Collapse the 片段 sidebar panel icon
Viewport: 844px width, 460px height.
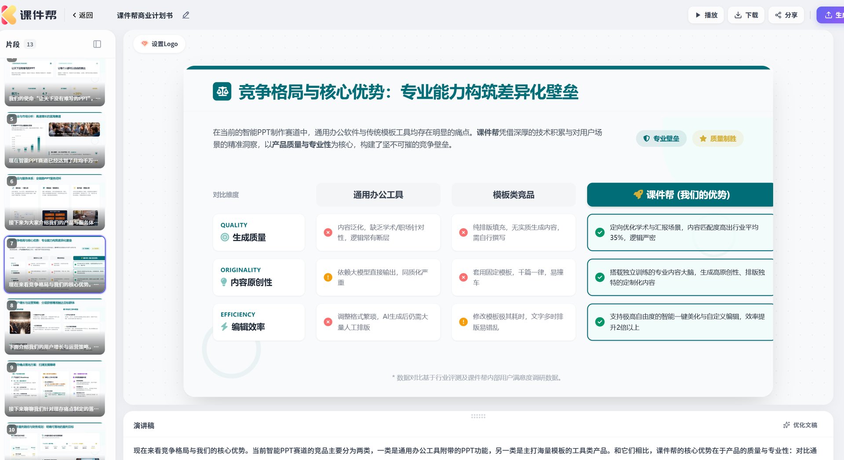tap(97, 44)
